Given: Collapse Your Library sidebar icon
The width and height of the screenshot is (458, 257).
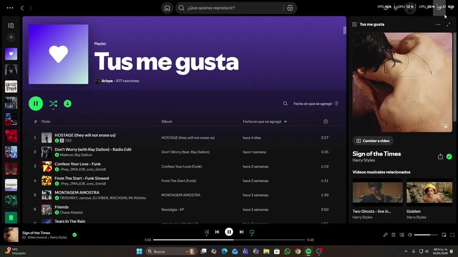Looking at the screenshot, I should pyautogui.click(x=11, y=25).
